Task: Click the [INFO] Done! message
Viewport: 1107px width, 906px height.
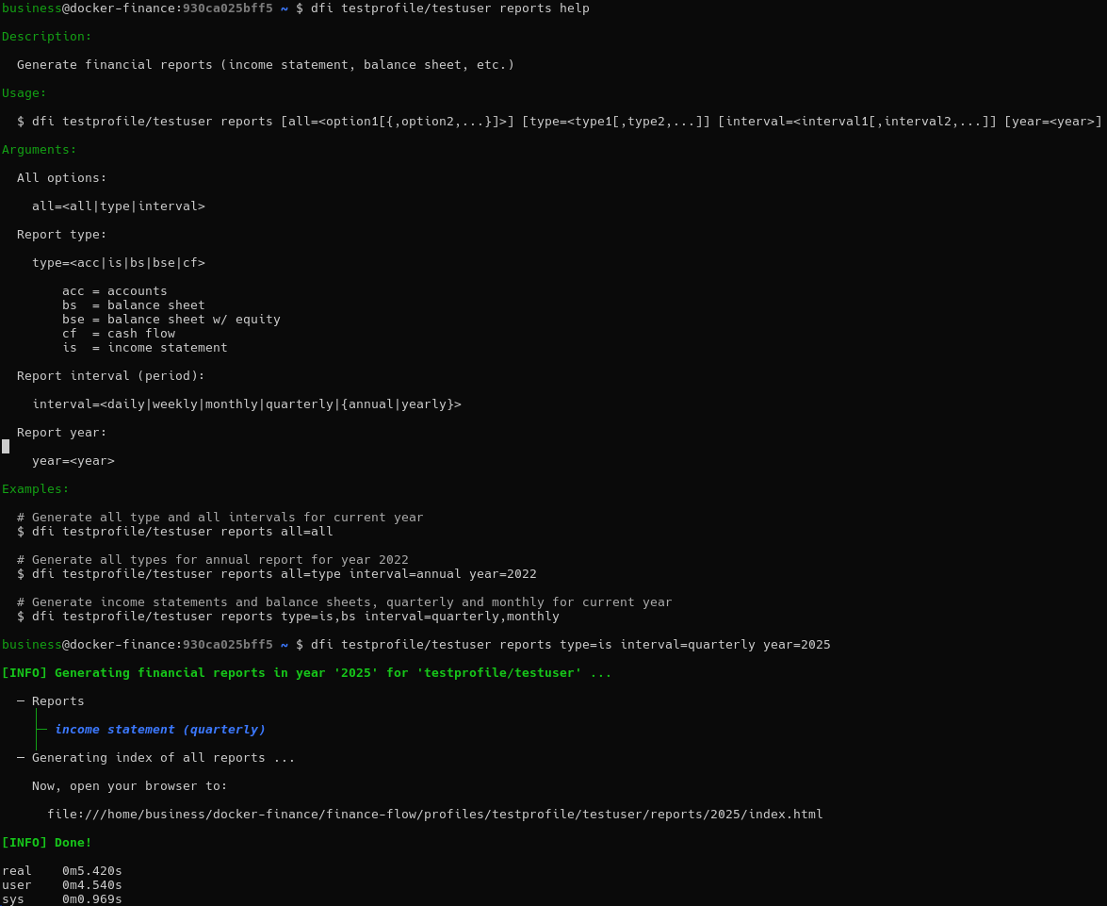Action: [47, 843]
